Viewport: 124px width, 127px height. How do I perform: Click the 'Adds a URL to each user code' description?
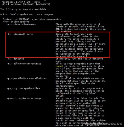point(74,34)
